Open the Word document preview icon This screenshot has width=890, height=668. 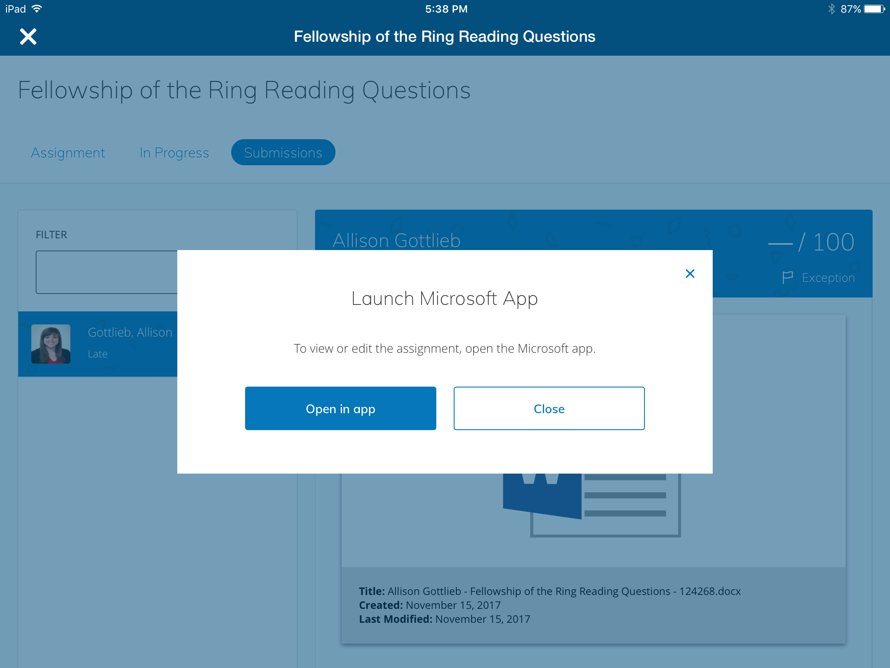point(591,500)
